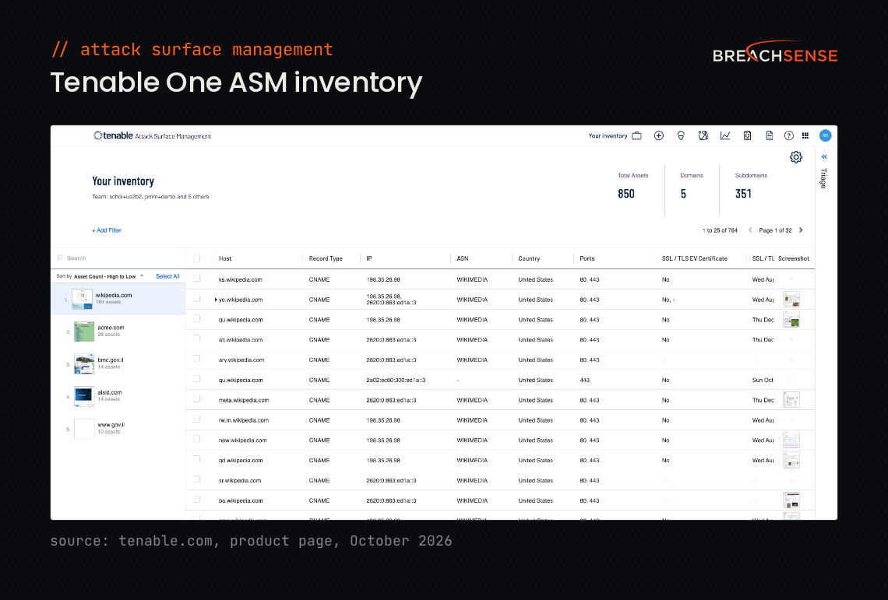Open the new.wikipedia.com screenshot thumbnail
Viewport: 888px width, 600px height.
(x=791, y=440)
